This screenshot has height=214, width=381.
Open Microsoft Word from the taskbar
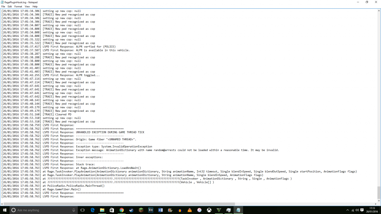click(x=160, y=210)
